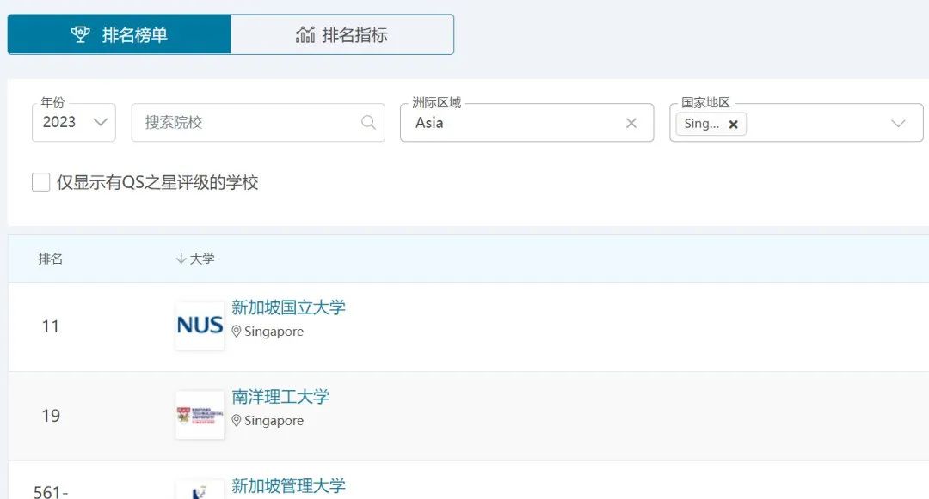Click the Sing... country tag label
Viewport: 929px width, 499px height.
tap(702, 124)
